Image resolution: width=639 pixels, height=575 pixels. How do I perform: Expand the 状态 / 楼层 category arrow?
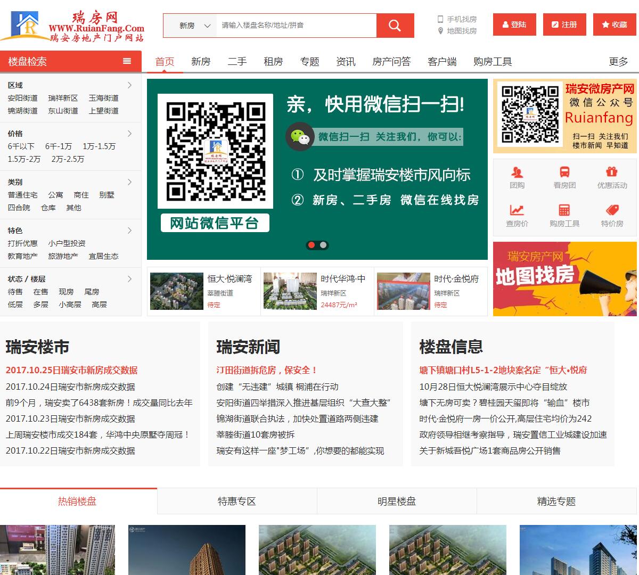pos(129,279)
